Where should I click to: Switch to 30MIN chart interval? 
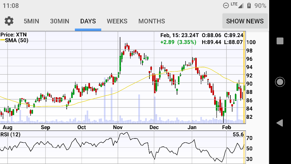click(x=60, y=21)
